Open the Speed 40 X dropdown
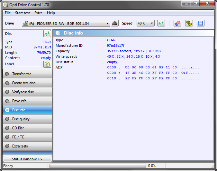This screenshot has width=217, height=171. pos(145,23)
